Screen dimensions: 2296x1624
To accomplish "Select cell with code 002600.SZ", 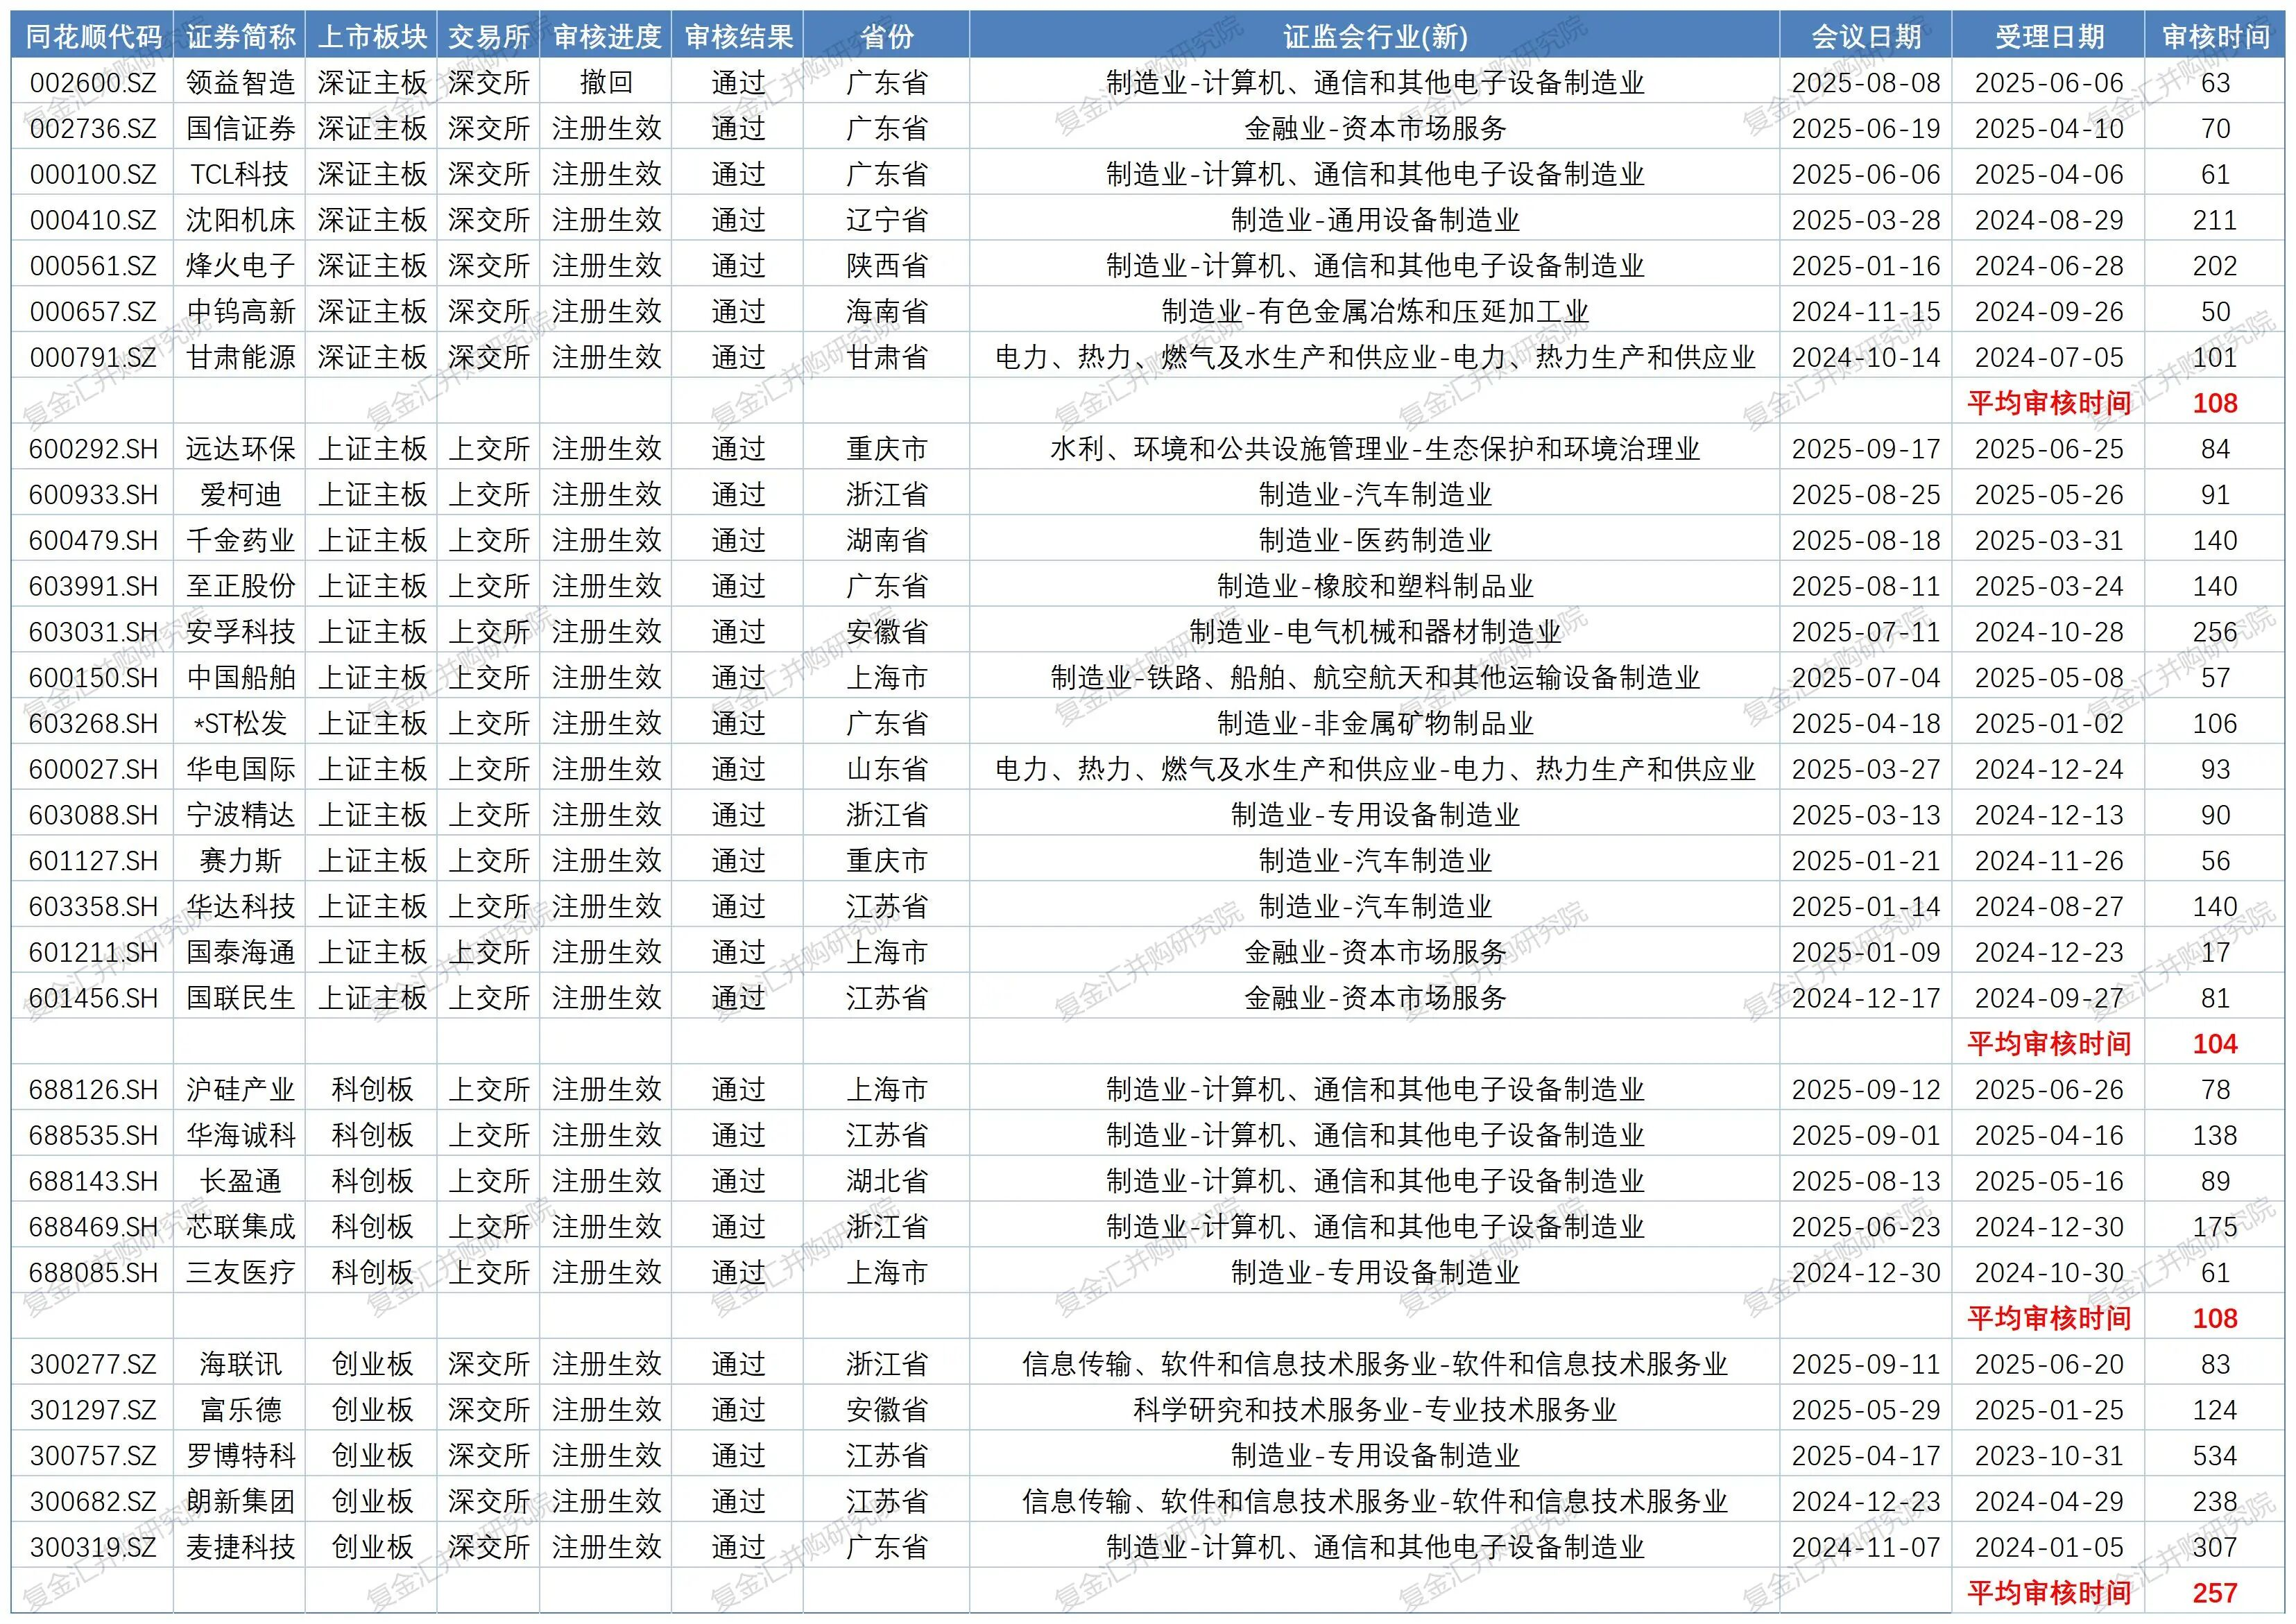I will (x=93, y=83).
